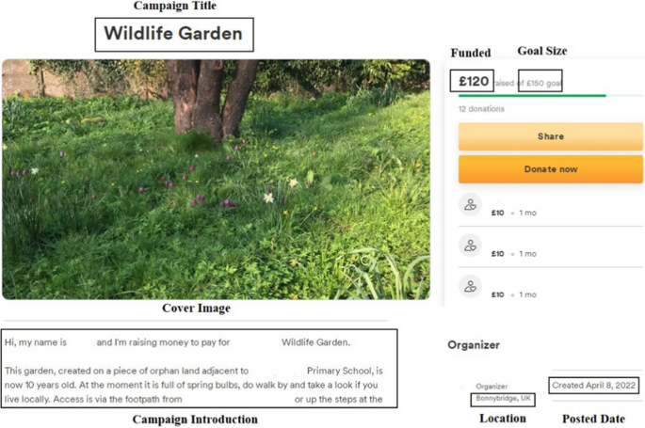Select the top £10 donation amount text
This screenshot has height=428, width=645.
[x=498, y=213]
